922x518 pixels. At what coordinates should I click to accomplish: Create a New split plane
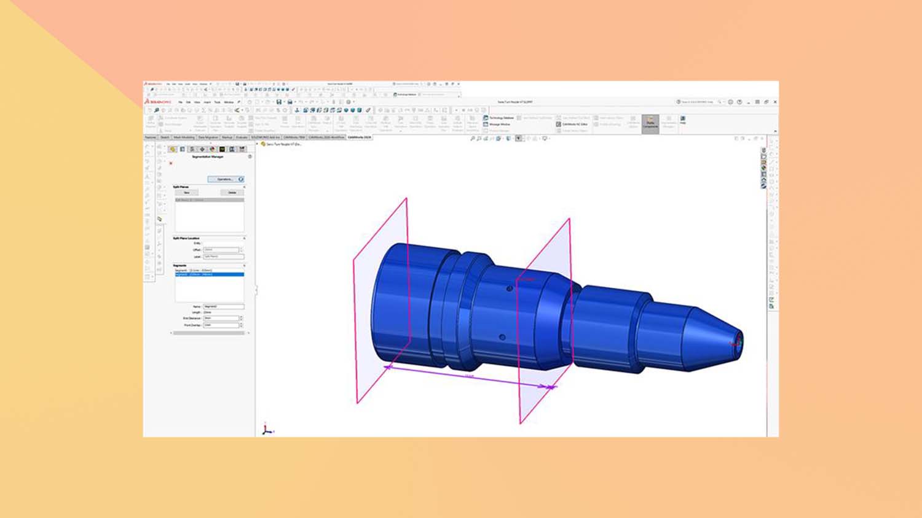tap(186, 192)
